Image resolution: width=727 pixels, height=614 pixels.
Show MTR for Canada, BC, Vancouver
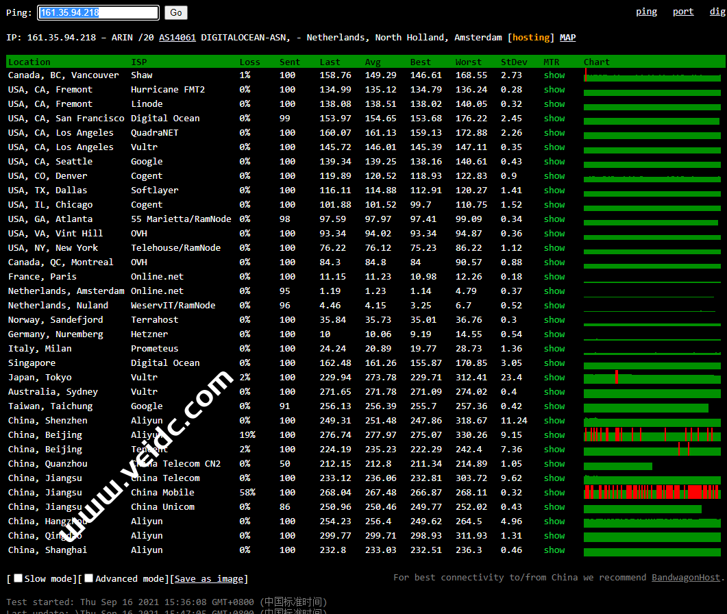(554, 75)
